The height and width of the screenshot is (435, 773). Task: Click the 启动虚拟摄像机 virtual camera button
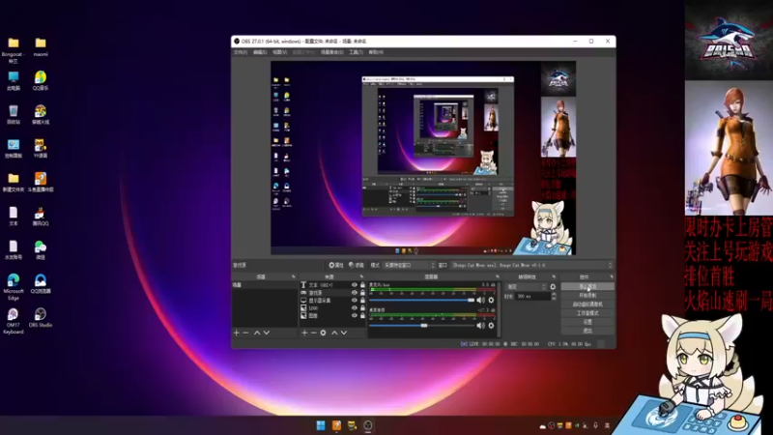click(587, 304)
